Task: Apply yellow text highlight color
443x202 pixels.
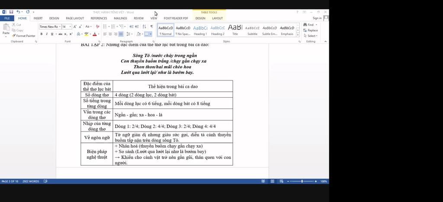Action: click(86, 34)
